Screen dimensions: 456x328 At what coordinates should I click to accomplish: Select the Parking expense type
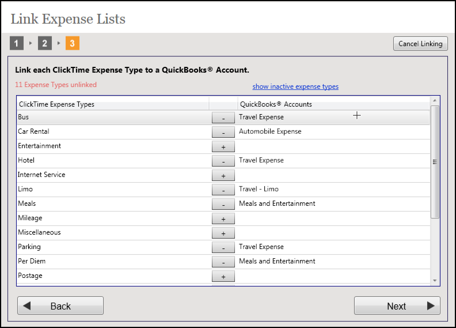(223, 247)
